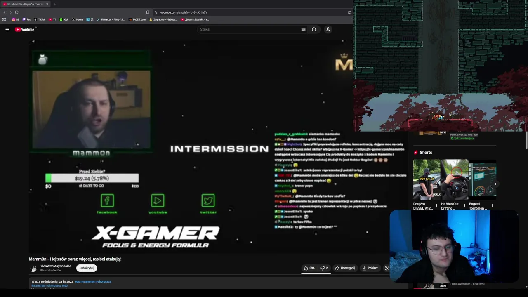Click the Shorts section logo icon
Image resolution: width=528 pixels, height=297 pixels.
tap(416, 153)
